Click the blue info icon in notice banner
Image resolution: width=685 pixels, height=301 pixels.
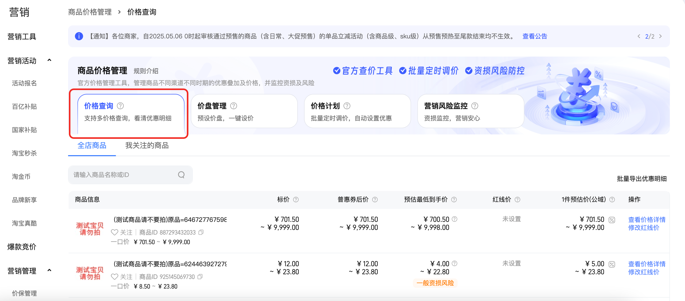pyautogui.click(x=79, y=36)
